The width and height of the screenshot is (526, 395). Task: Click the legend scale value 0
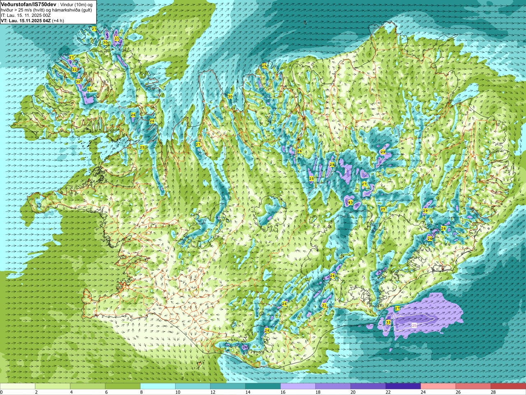click(x=1, y=392)
